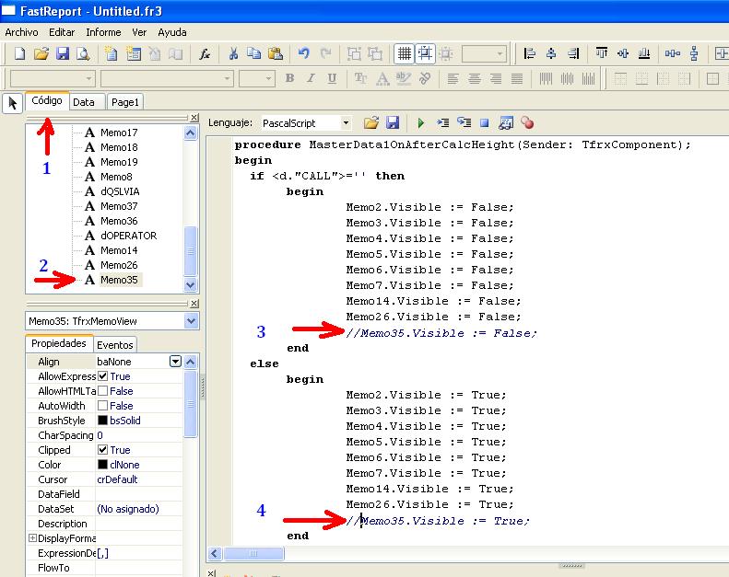Viewport: 729px width, 577px height.
Task: Uncheck the AllowExpressions True checkbox
Action: (103, 376)
